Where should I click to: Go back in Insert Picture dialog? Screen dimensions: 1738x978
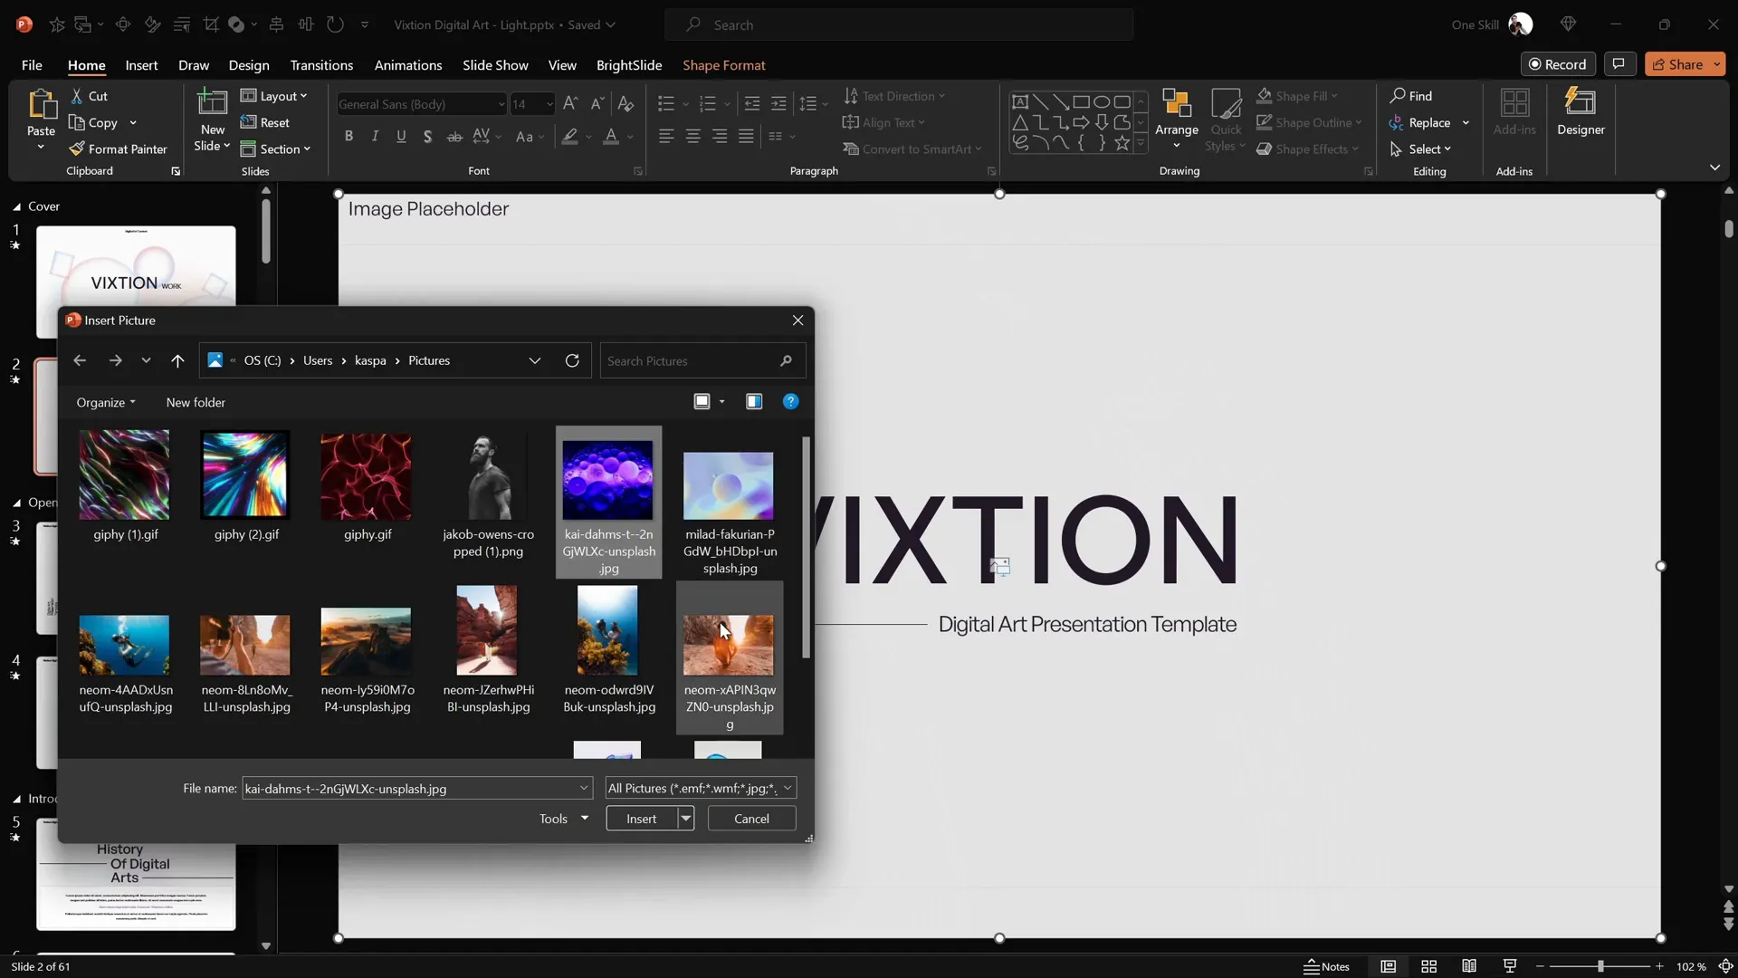point(80,360)
